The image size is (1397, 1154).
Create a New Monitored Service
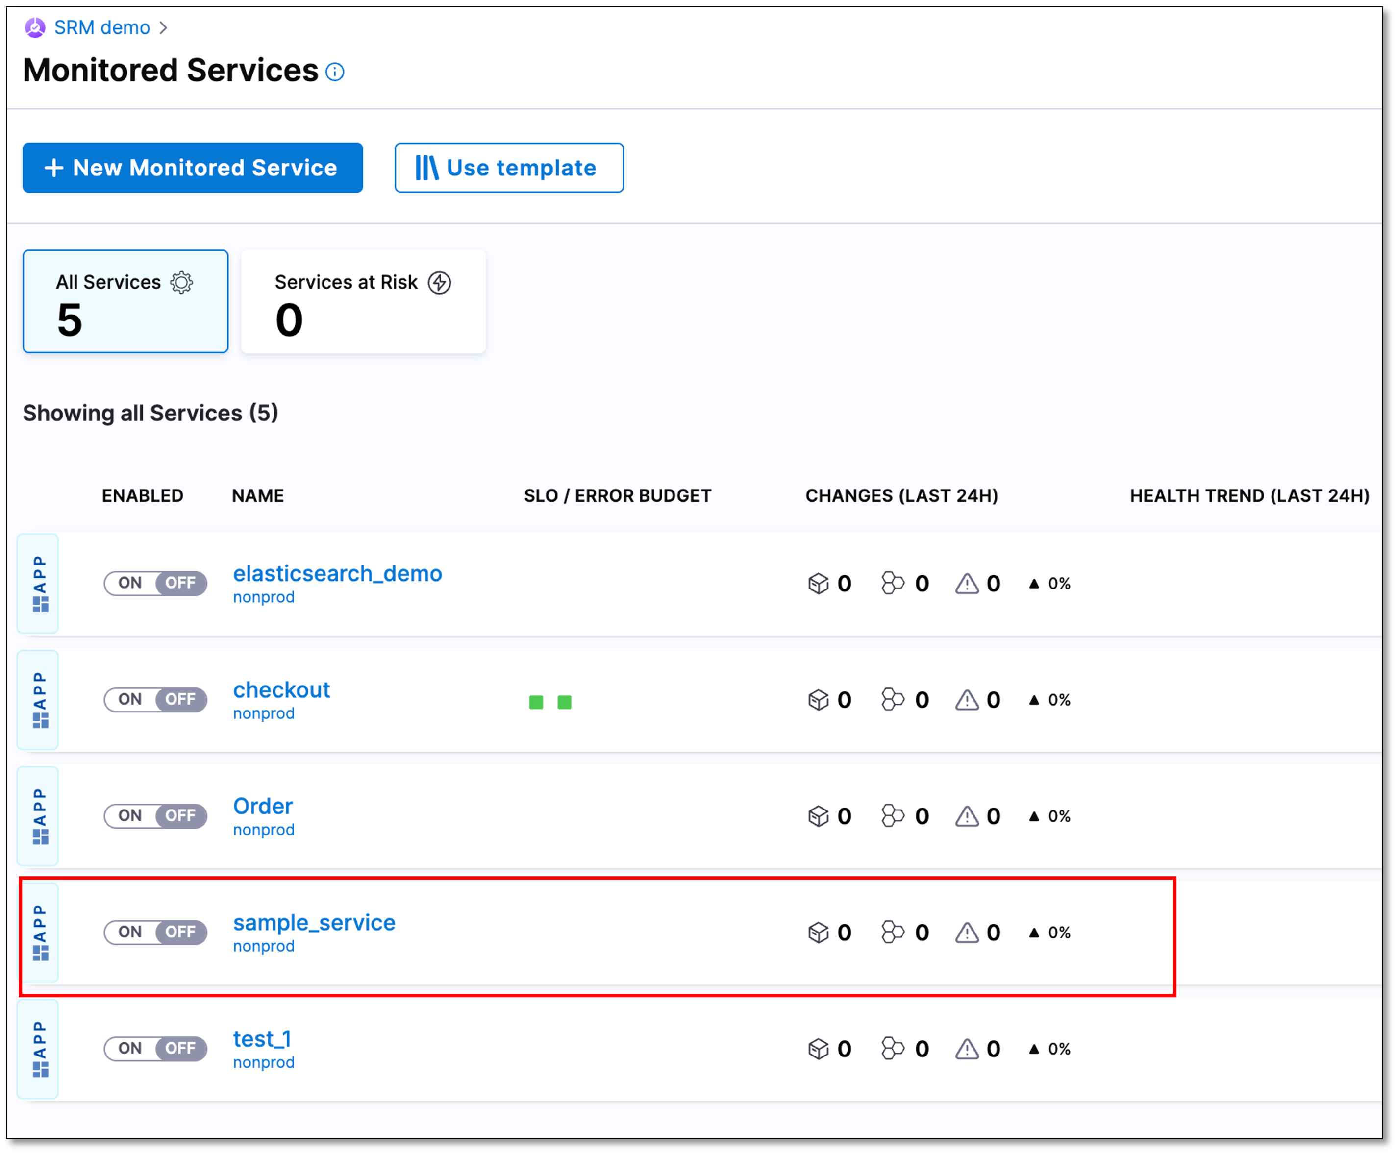[192, 168]
